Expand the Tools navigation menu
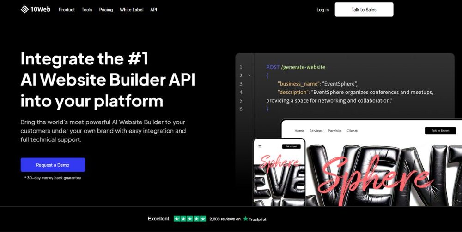The image size is (462, 232). click(87, 10)
